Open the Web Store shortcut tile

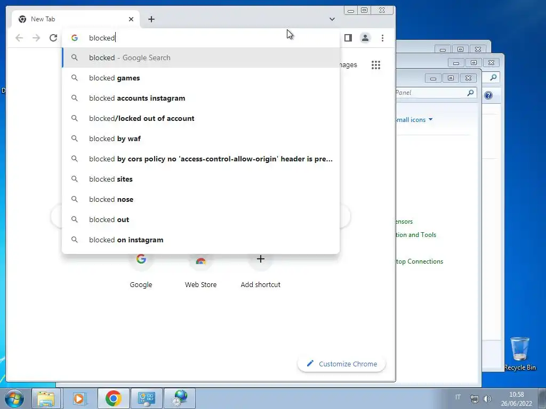[200, 271]
